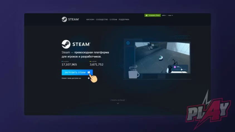
Task: Click the ЗАГРУЗИТЬ STEAM download button
Action: pos(77,73)
